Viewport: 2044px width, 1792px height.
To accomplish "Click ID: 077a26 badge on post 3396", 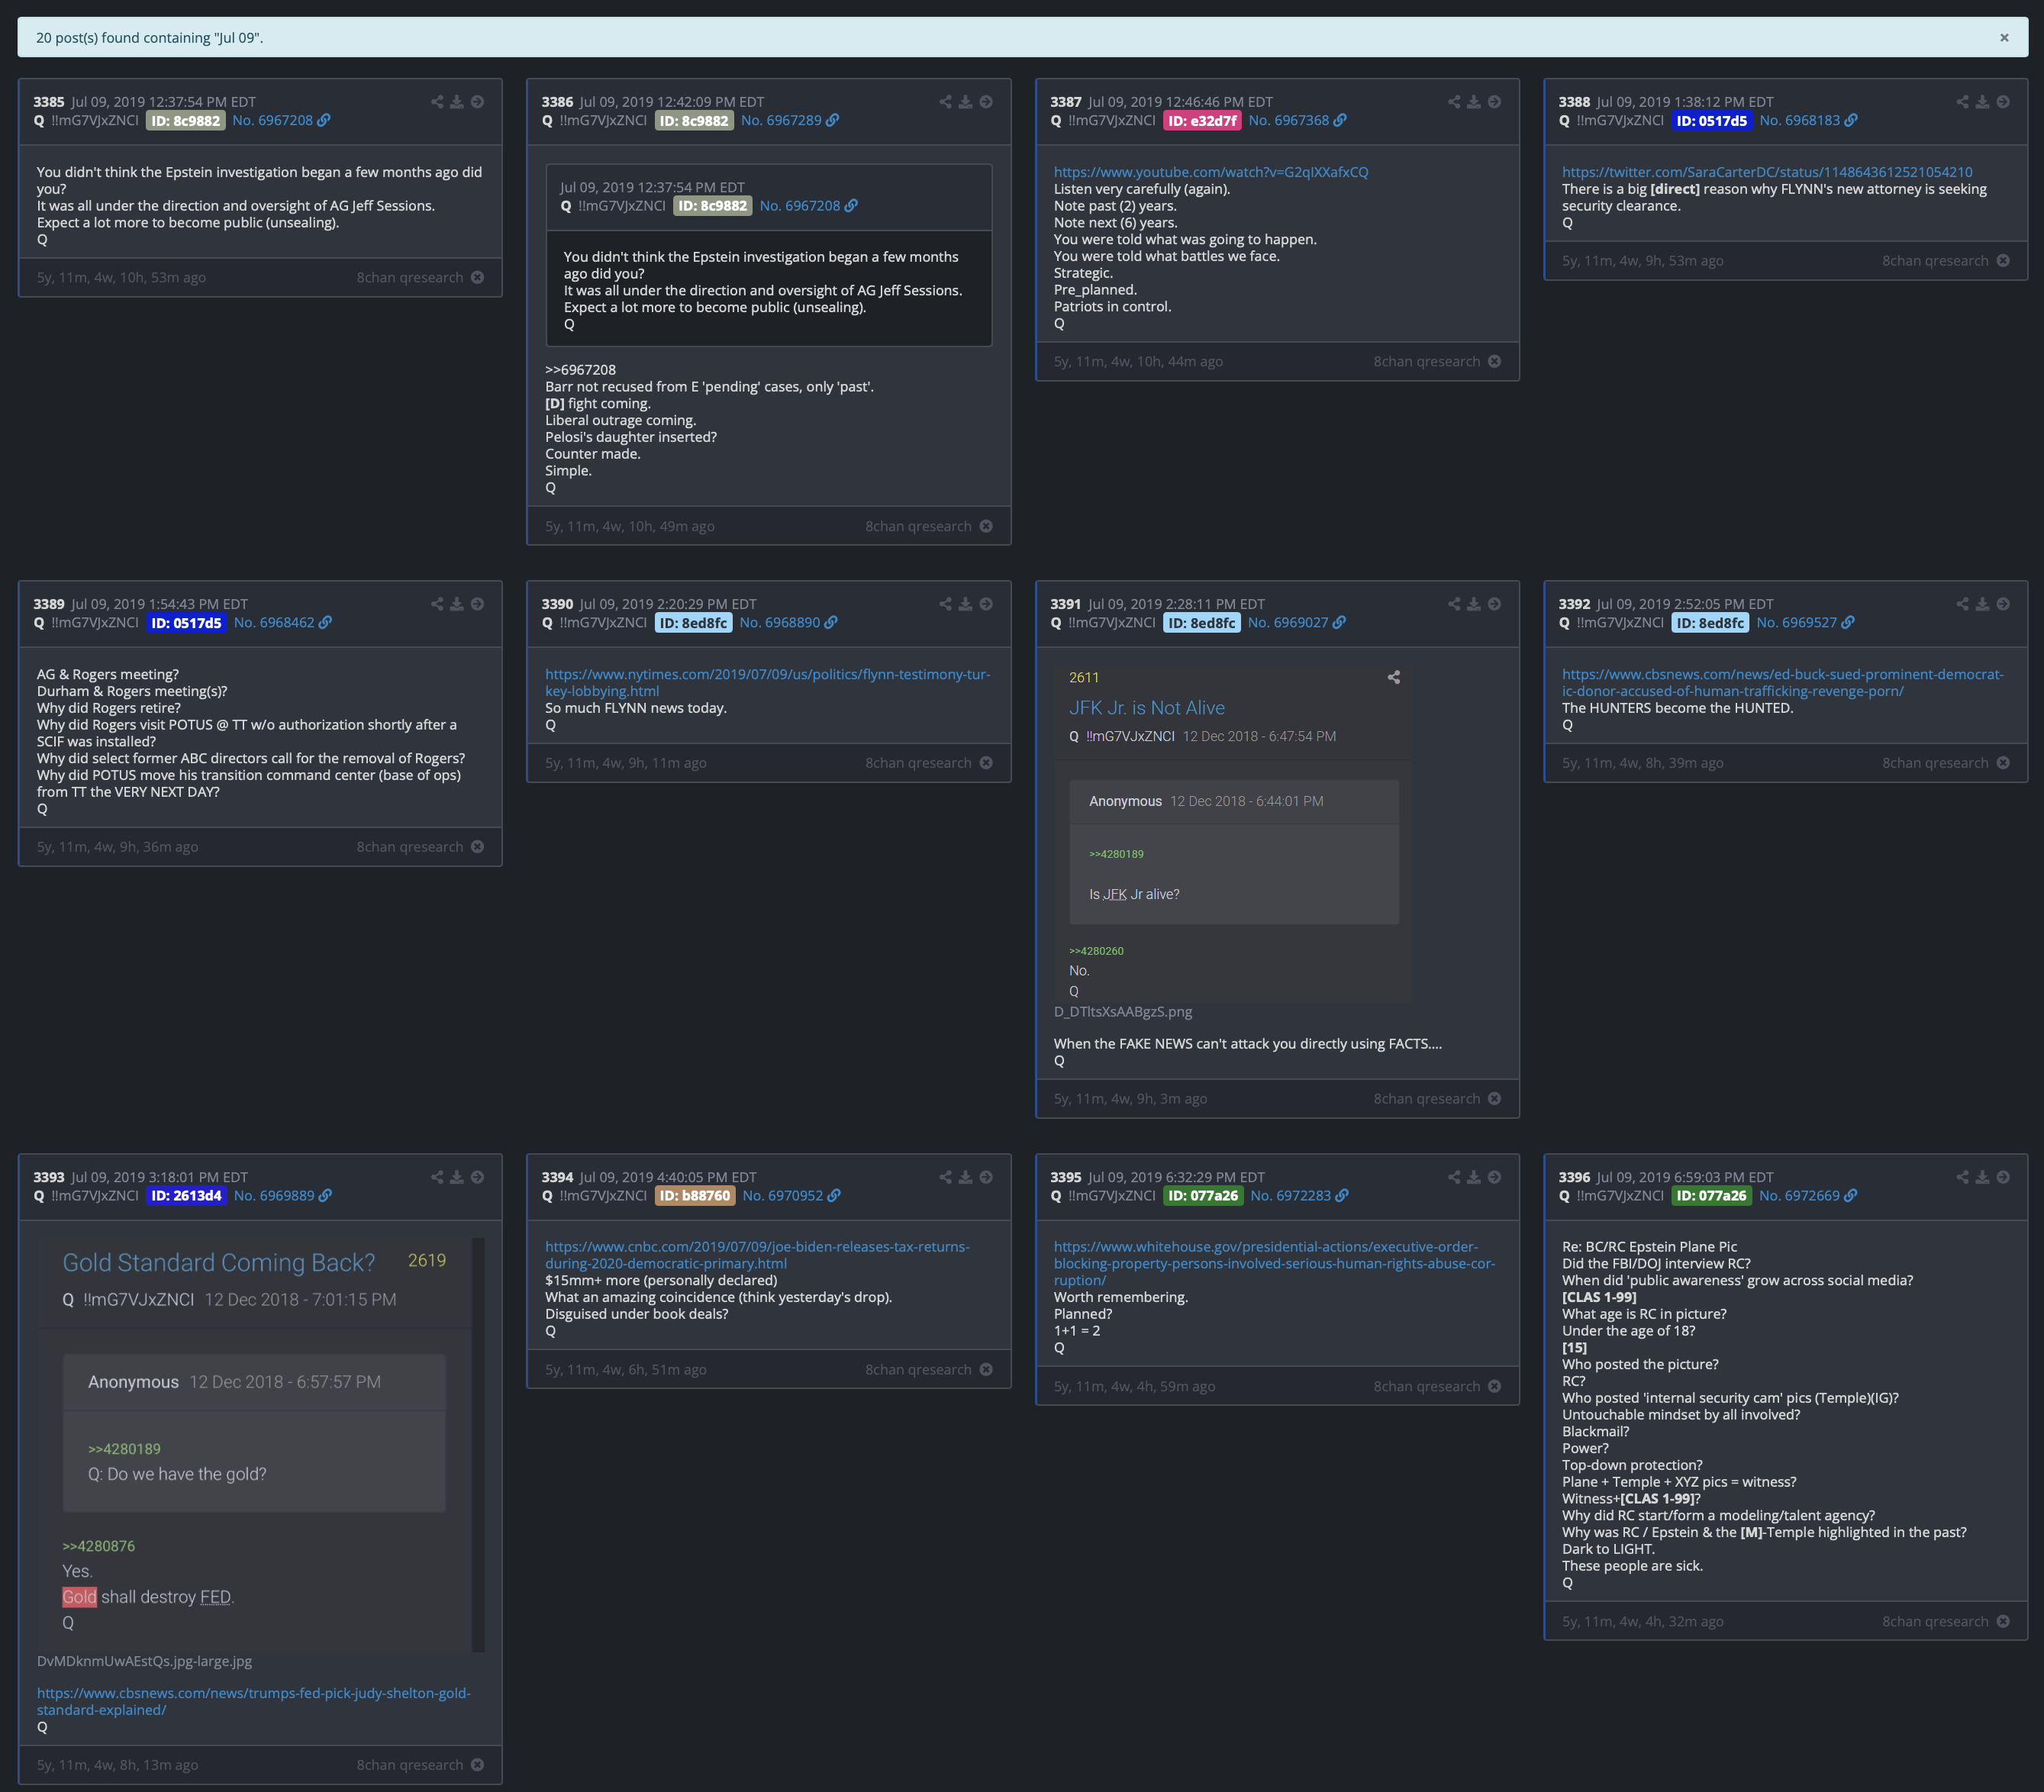I will click(x=1712, y=1195).
